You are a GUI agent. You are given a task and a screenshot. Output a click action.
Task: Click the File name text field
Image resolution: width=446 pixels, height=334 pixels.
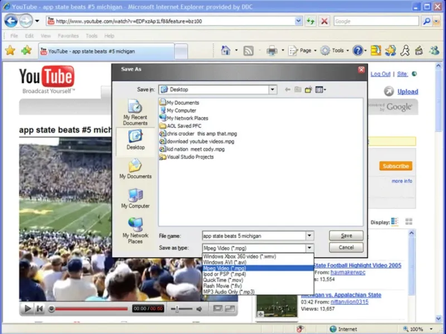click(x=254, y=235)
